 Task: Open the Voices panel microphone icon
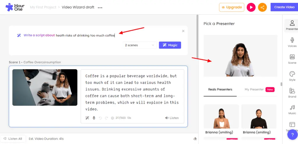click(292, 40)
